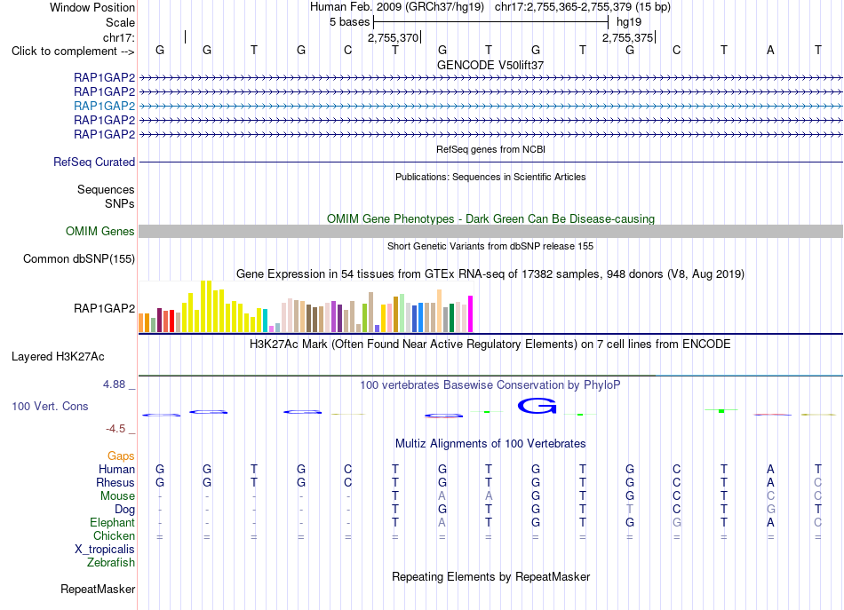Viewport: 844px width, 610px height.
Task: Click the 'Click to complement -->' label
Action: point(73,51)
